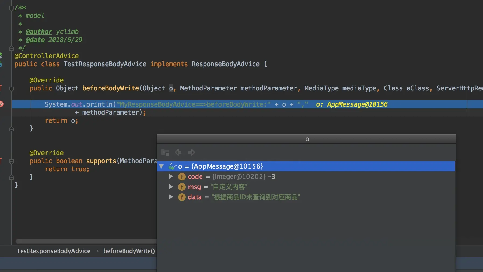The height and width of the screenshot is (272, 483).
Task: Click the fold marker at the Javadoc closing */
Action: point(11,48)
